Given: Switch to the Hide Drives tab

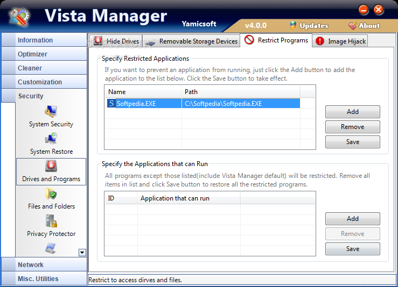Looking at the screenshot, I should click(x=116, y=41).
